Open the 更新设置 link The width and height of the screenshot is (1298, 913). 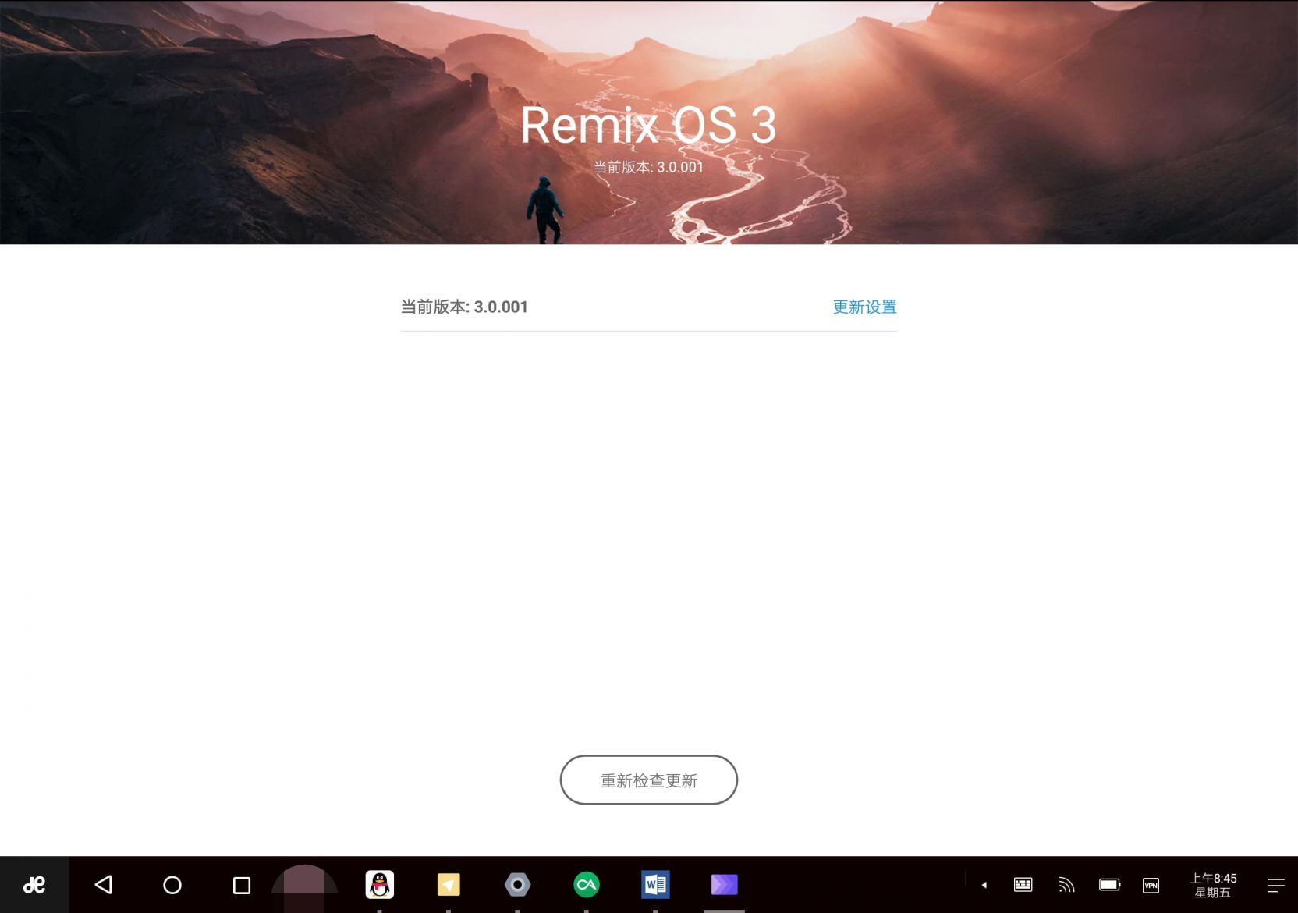[864, 307]
